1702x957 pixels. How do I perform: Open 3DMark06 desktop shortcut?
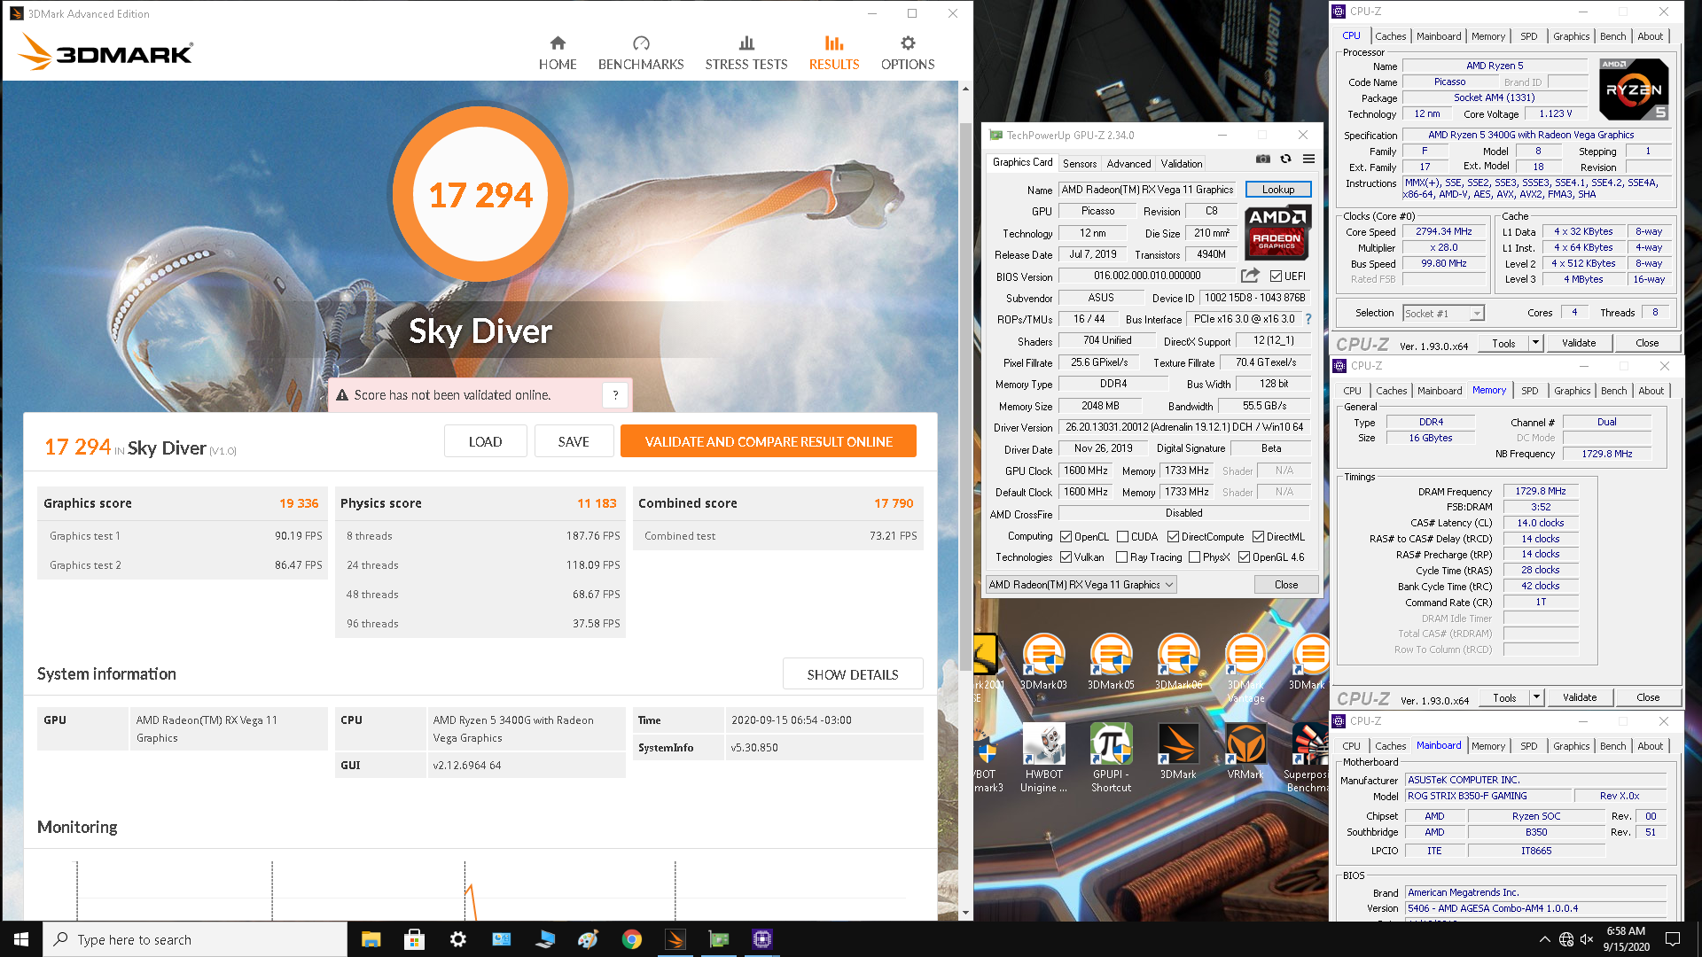(1178, 662)
